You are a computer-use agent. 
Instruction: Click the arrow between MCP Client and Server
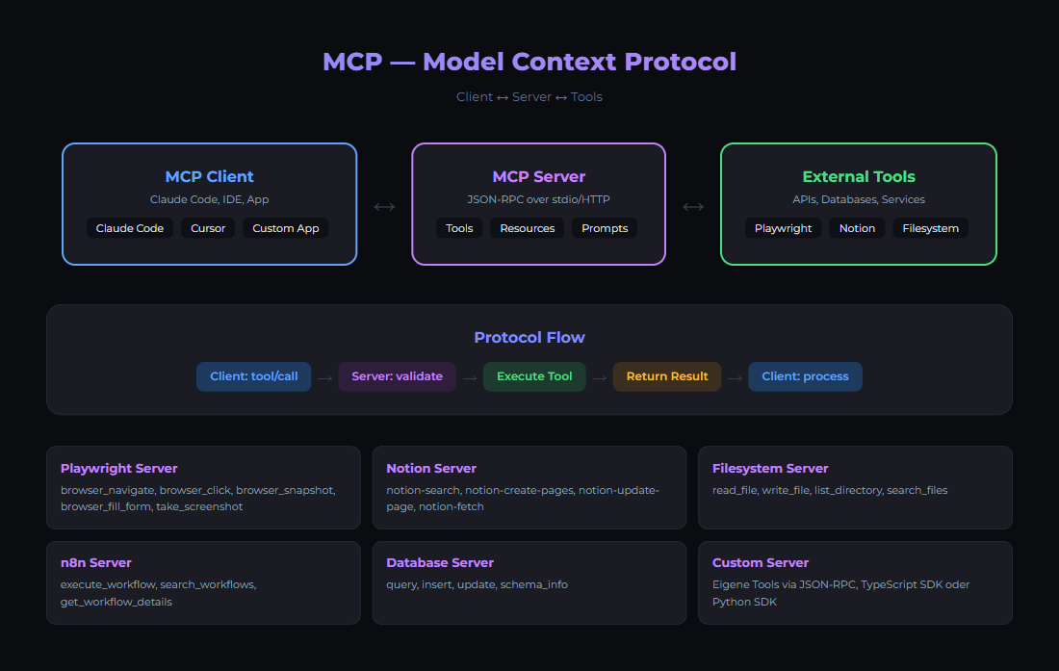pos(384,206)
